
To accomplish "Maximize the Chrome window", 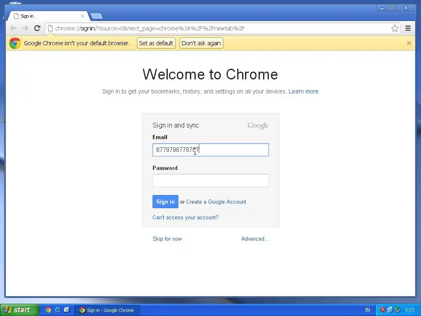I will pos(392,8).
